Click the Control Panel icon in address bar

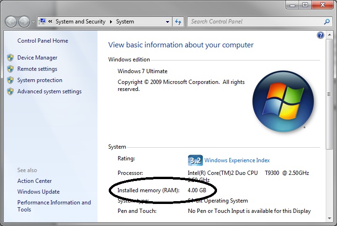[x=42, y=21]
